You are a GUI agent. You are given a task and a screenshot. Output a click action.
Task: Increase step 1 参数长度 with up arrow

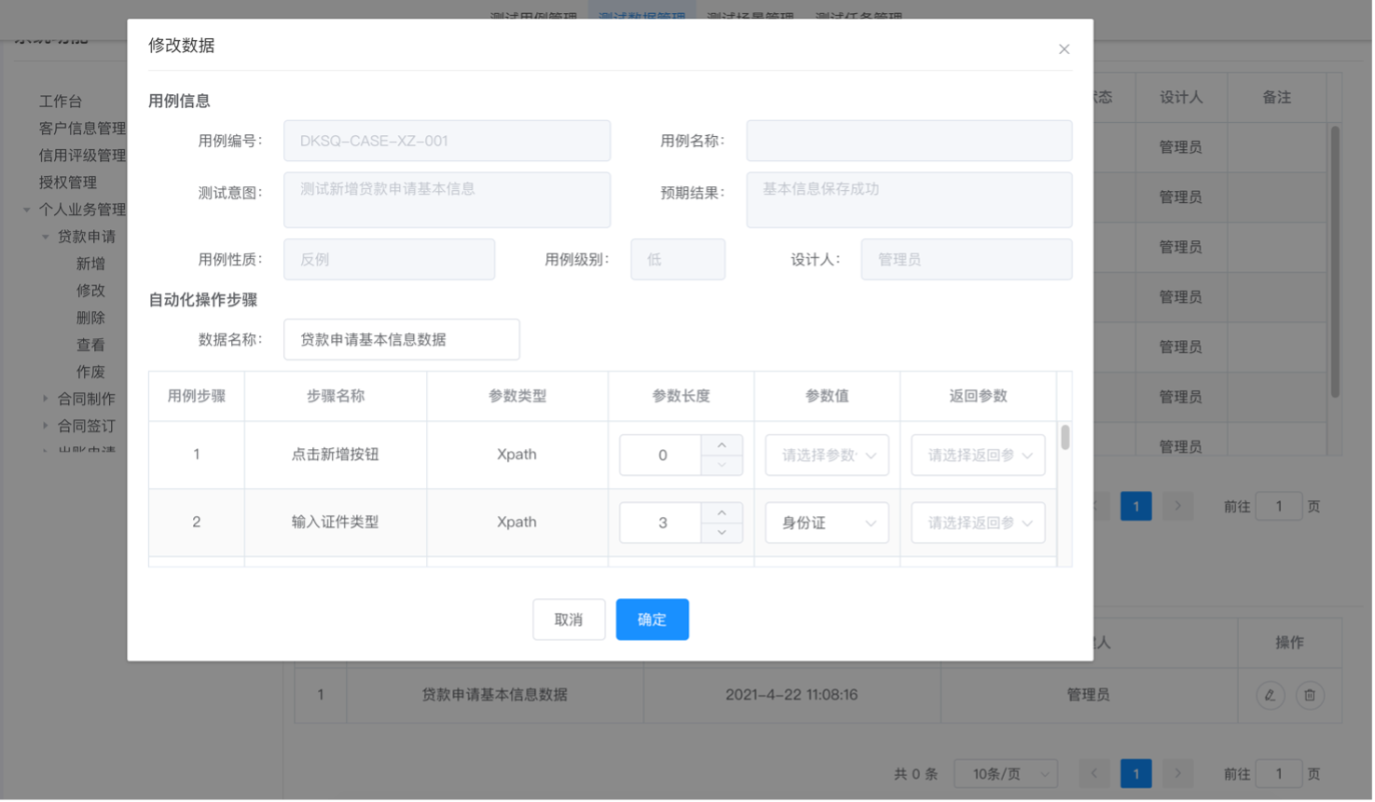coord(722,445)
